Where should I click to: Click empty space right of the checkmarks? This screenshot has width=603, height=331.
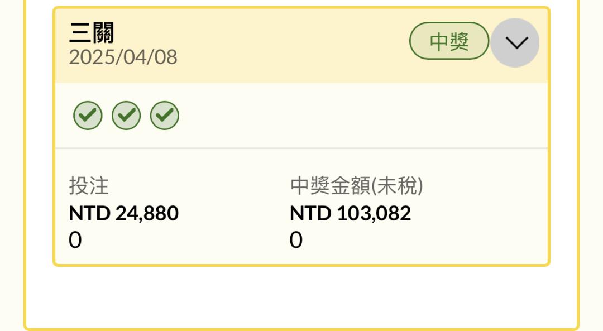(x=361, y=116)
